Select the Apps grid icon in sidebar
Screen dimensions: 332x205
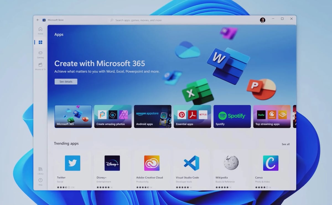point(40,42)
